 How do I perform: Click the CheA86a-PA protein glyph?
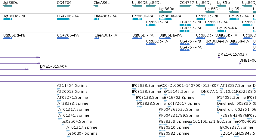(x=97, y=38)
